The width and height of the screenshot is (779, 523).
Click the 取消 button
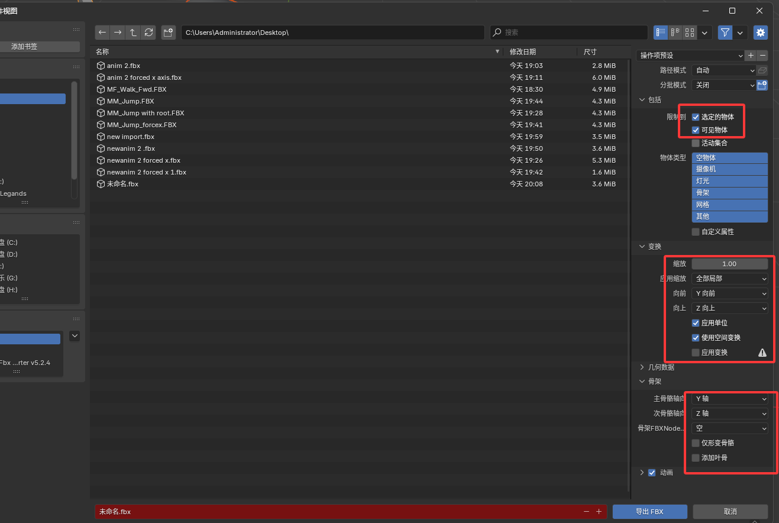(x=730, y=512)
